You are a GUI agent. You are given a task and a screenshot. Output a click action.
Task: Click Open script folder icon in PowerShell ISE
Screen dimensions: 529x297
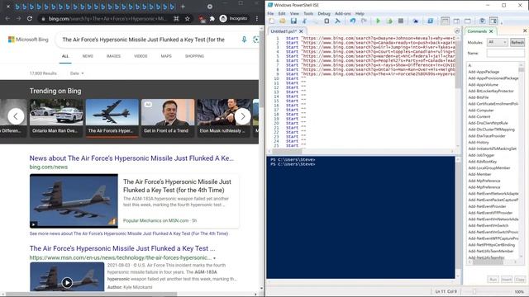click(283, 21)
